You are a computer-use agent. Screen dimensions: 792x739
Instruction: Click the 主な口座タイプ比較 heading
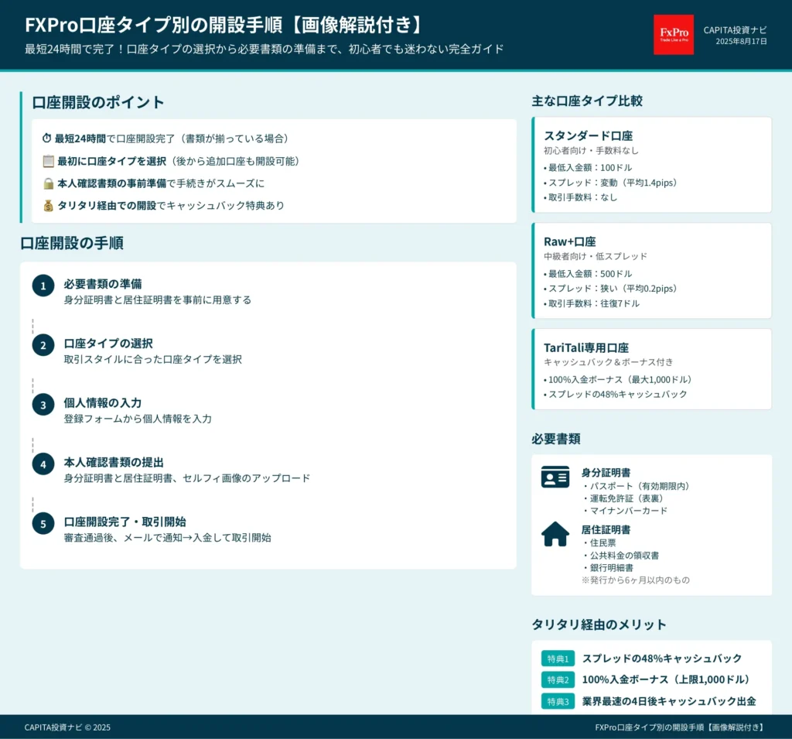click(x=587, y=101)
